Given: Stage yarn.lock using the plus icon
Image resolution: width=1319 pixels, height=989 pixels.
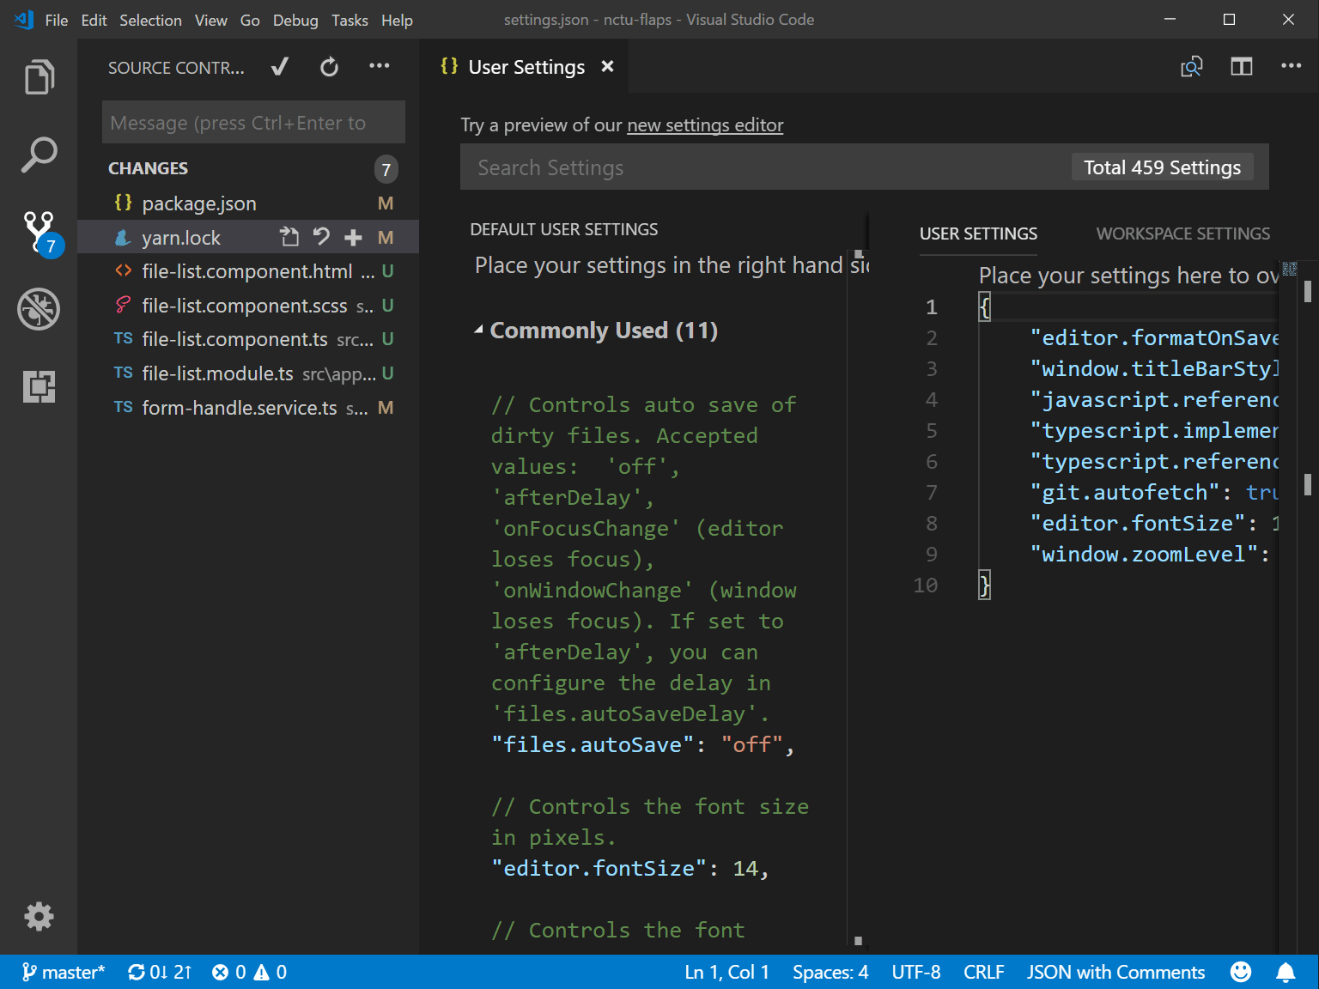Looking at the screenshot, I should tap(353, 237).
